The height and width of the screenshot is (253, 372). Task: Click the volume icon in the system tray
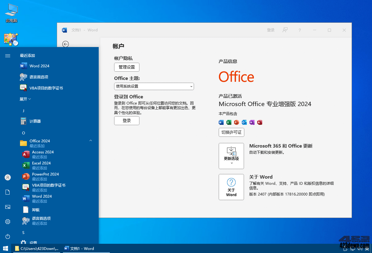pyautogui.click(x=360, y=248)
